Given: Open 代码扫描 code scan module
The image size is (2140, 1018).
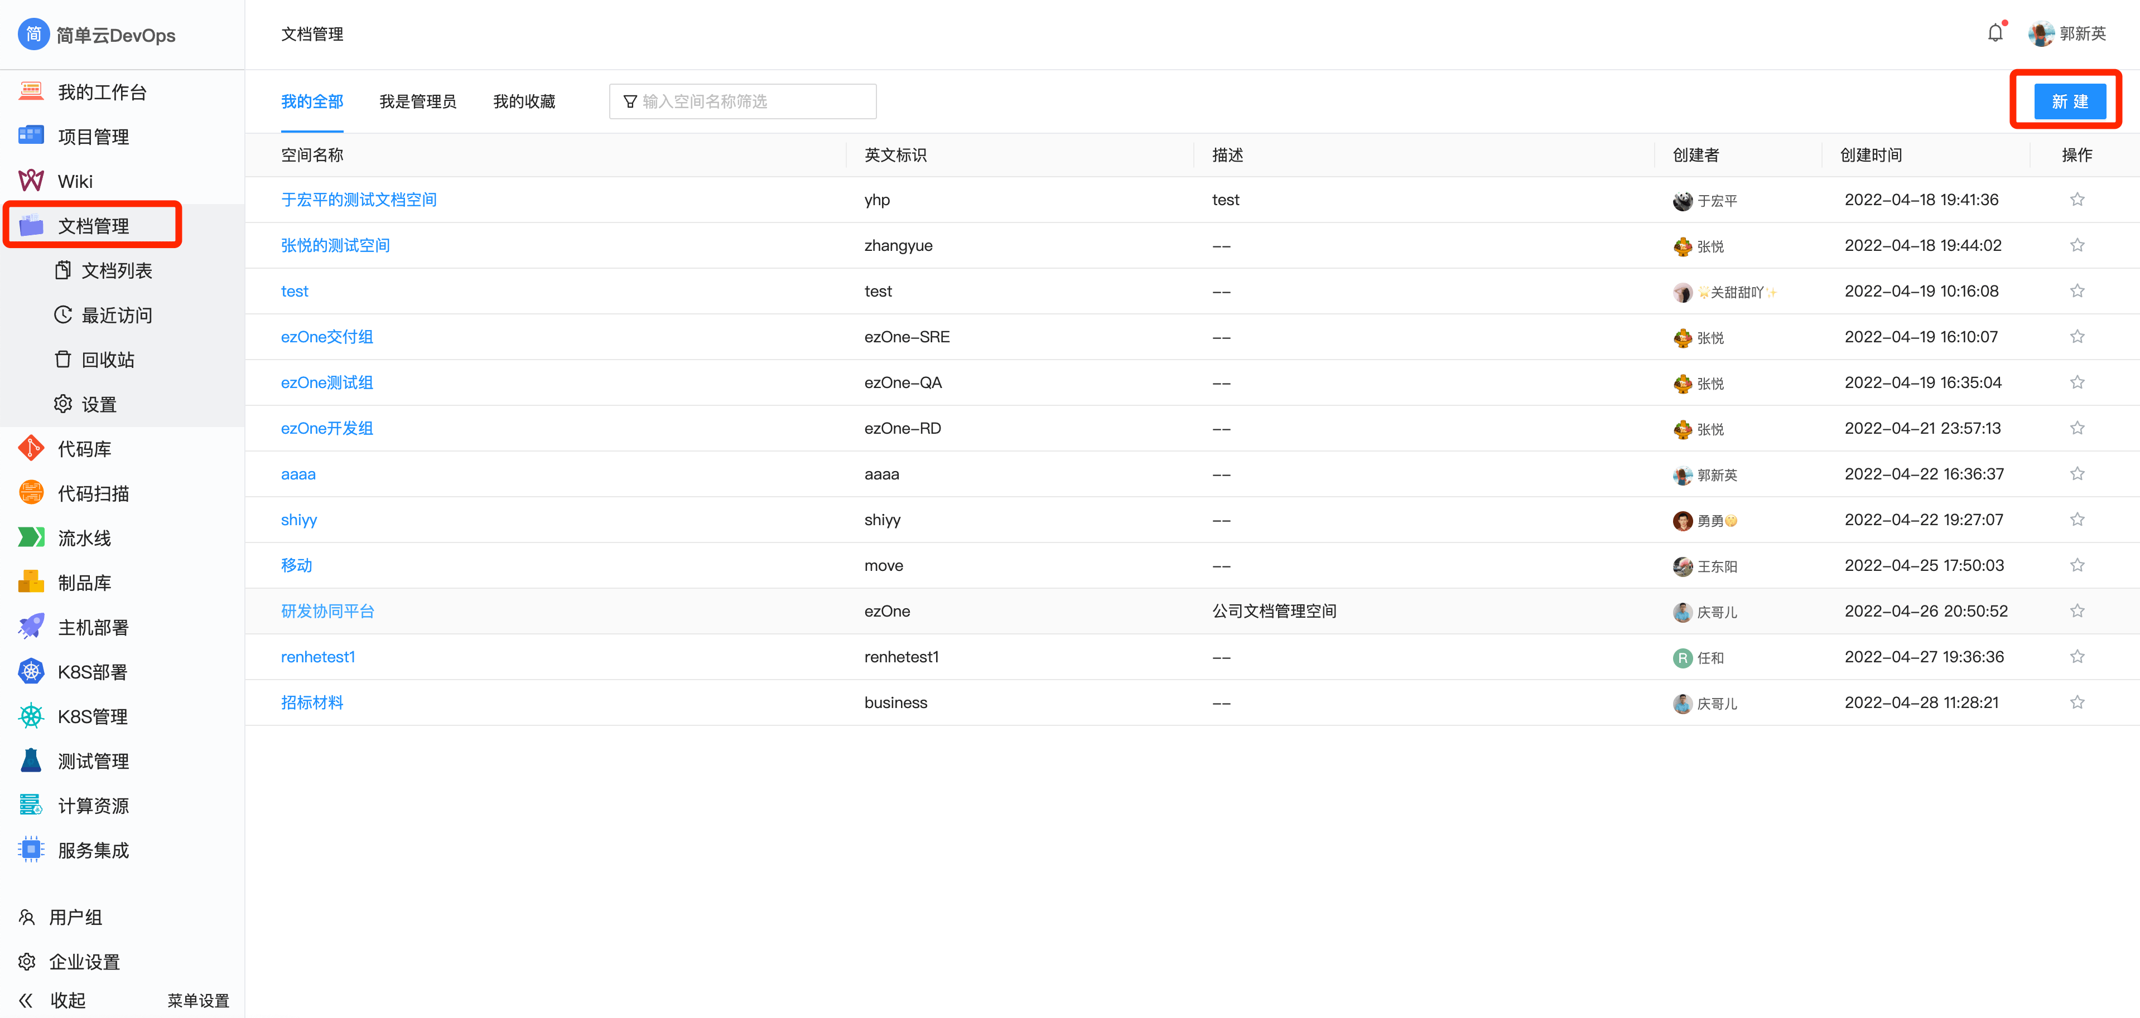Looking at the screenshot, I should pyautogui.click(x=93, y=494).
